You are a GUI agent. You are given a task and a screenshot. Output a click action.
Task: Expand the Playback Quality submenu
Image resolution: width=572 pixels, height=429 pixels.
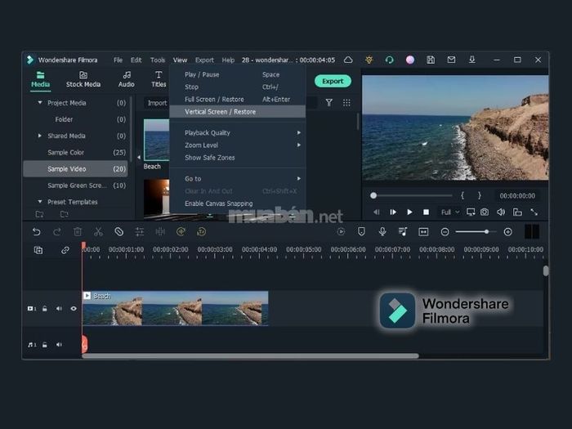pos(238,132)
